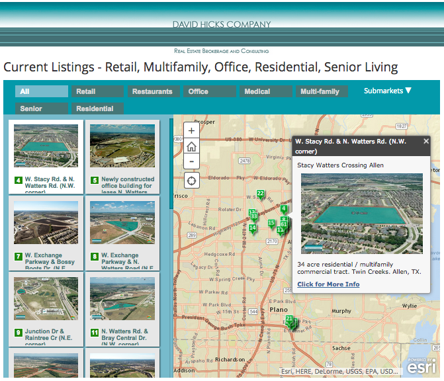The height and width of the screenshot is (381, 444).
Task: Expand the Submarkets dropdown
Action: click(x=387, y=91)
